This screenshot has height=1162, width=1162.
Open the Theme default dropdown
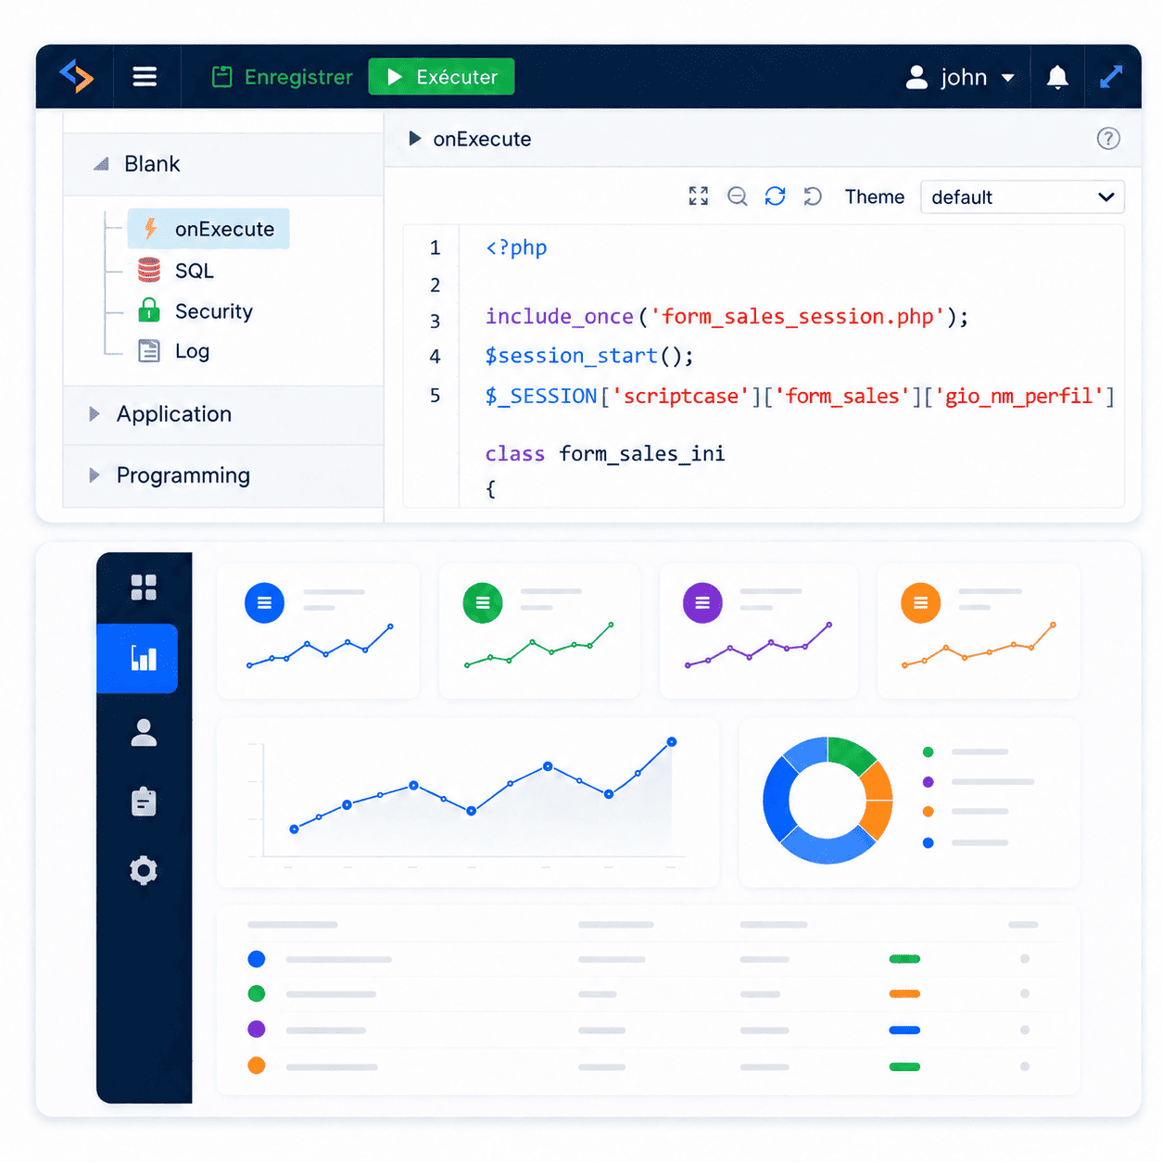(1022, 197)
